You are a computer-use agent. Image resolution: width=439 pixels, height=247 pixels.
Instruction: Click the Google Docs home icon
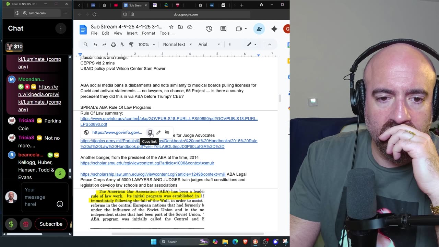(x=83, y=30)
